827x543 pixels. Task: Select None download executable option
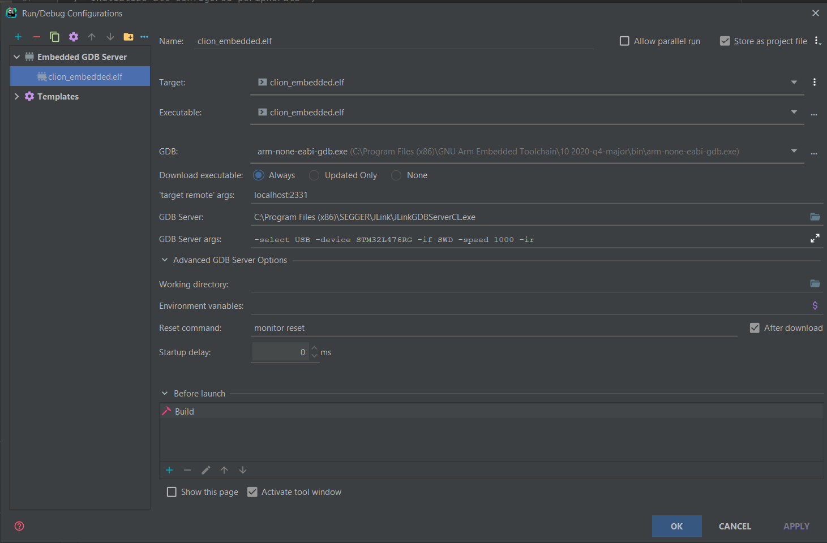pyautogui.click(x=396, y=175)
